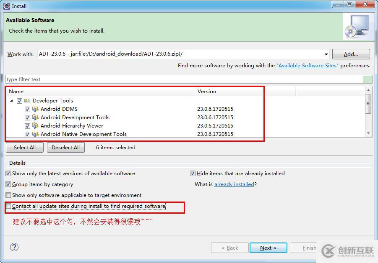Collapse the Developer Tools tree node
The image size is (378, 263).
pos(11,101)
